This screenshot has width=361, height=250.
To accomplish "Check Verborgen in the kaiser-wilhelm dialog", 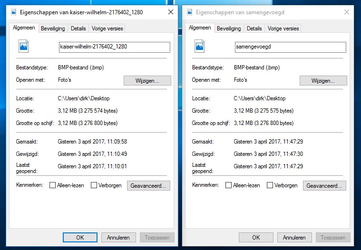I will tap(94, 185).
